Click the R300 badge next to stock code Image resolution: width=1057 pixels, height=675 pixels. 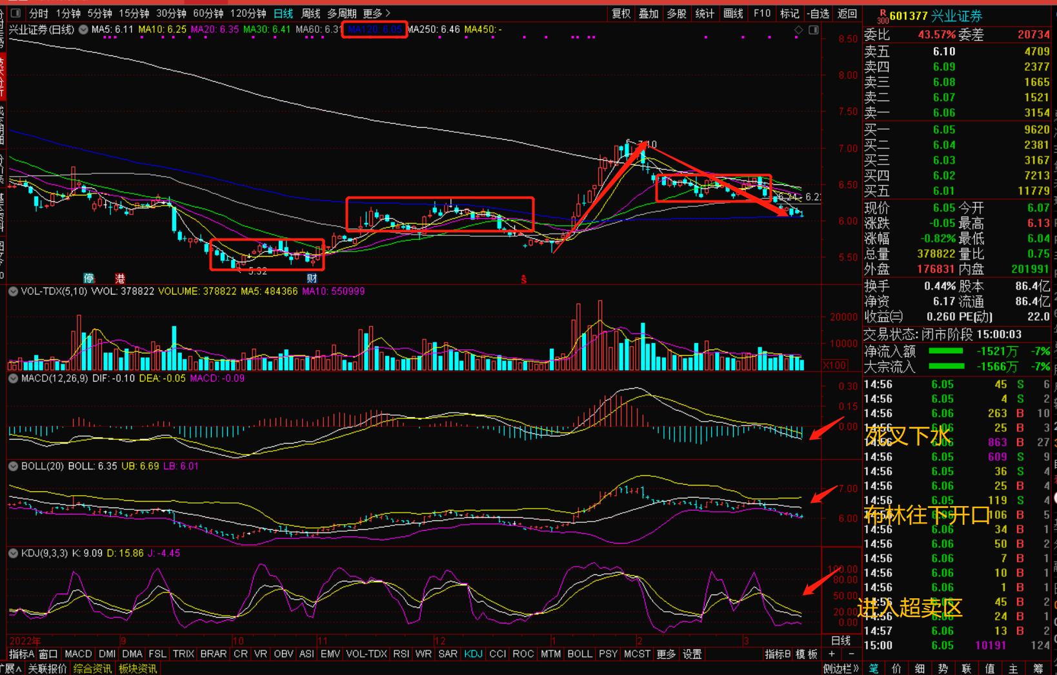tap(881, 17)
